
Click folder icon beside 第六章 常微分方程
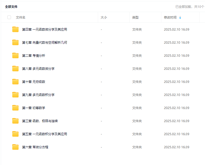[x=15, y=147]
